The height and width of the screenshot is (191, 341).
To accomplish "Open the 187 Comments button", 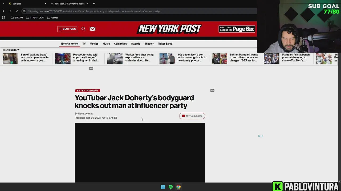I will [192, 116].
